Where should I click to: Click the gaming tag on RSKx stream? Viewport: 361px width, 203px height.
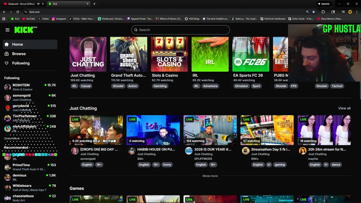(280, 165)
